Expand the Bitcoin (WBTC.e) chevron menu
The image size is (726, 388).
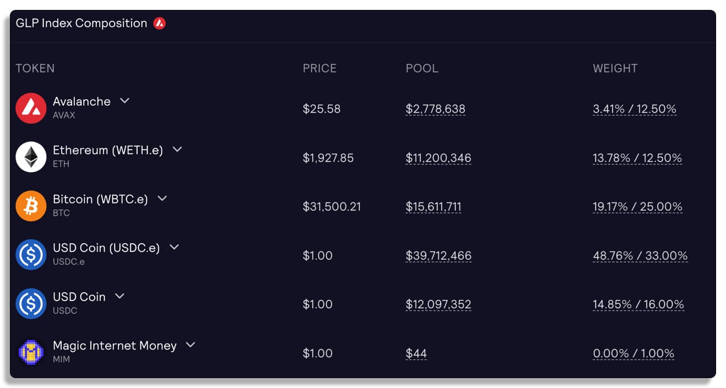pos(162,199)
